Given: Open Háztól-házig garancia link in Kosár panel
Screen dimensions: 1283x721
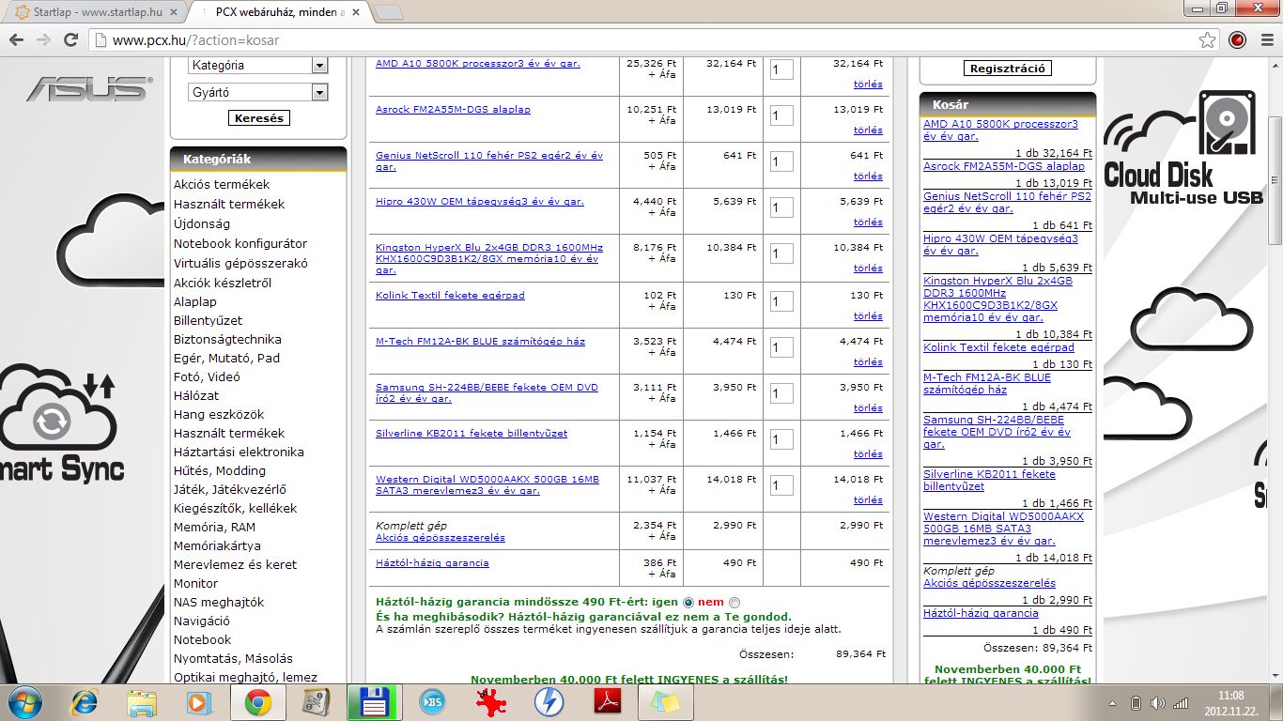Looking at the screenshot, I should pyautogui.click(x=981, y=613).
